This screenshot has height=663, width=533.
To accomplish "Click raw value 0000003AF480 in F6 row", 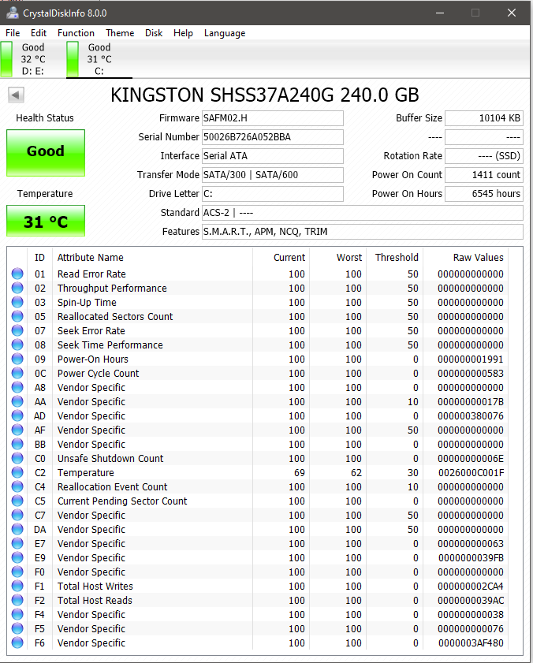I will [471, 643].
